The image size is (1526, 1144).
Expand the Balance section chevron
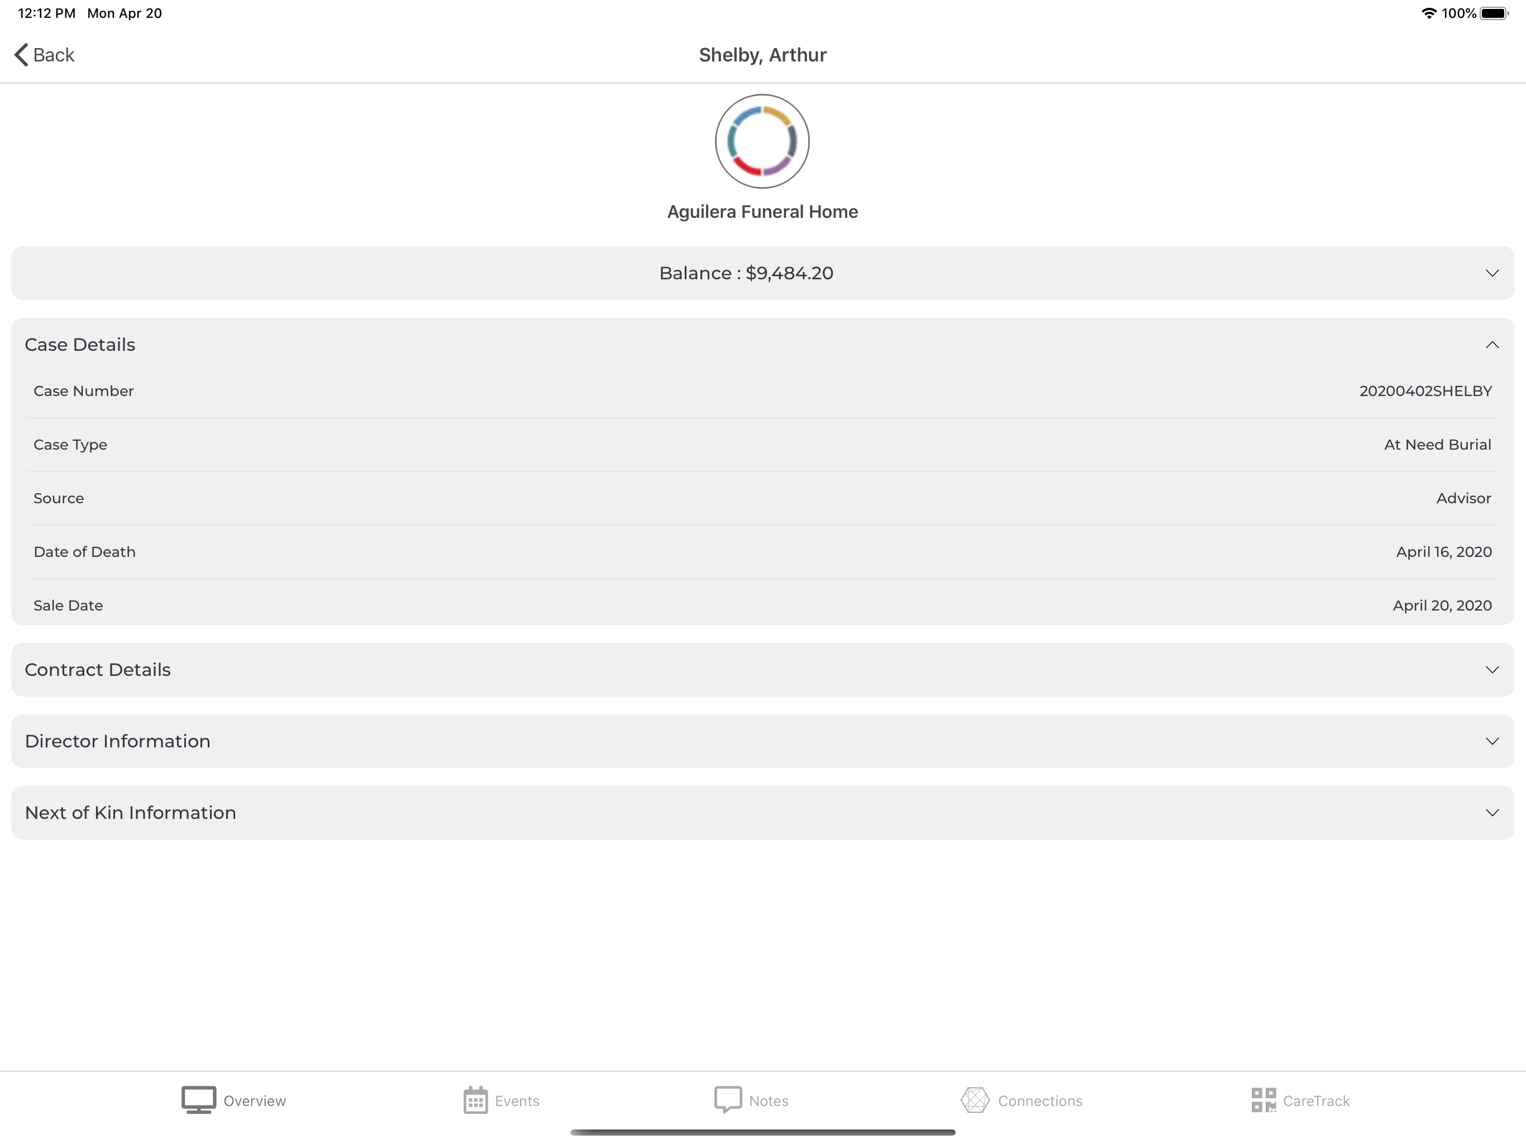coord(1492,273)
